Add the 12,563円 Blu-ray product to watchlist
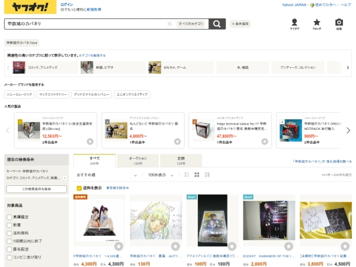This screenshot has height=267, width=356. [x=90, y=142]
